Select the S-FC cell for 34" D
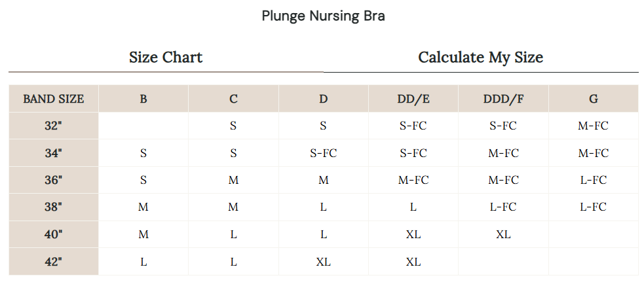 pyautogui.click(x=324, y=153)
